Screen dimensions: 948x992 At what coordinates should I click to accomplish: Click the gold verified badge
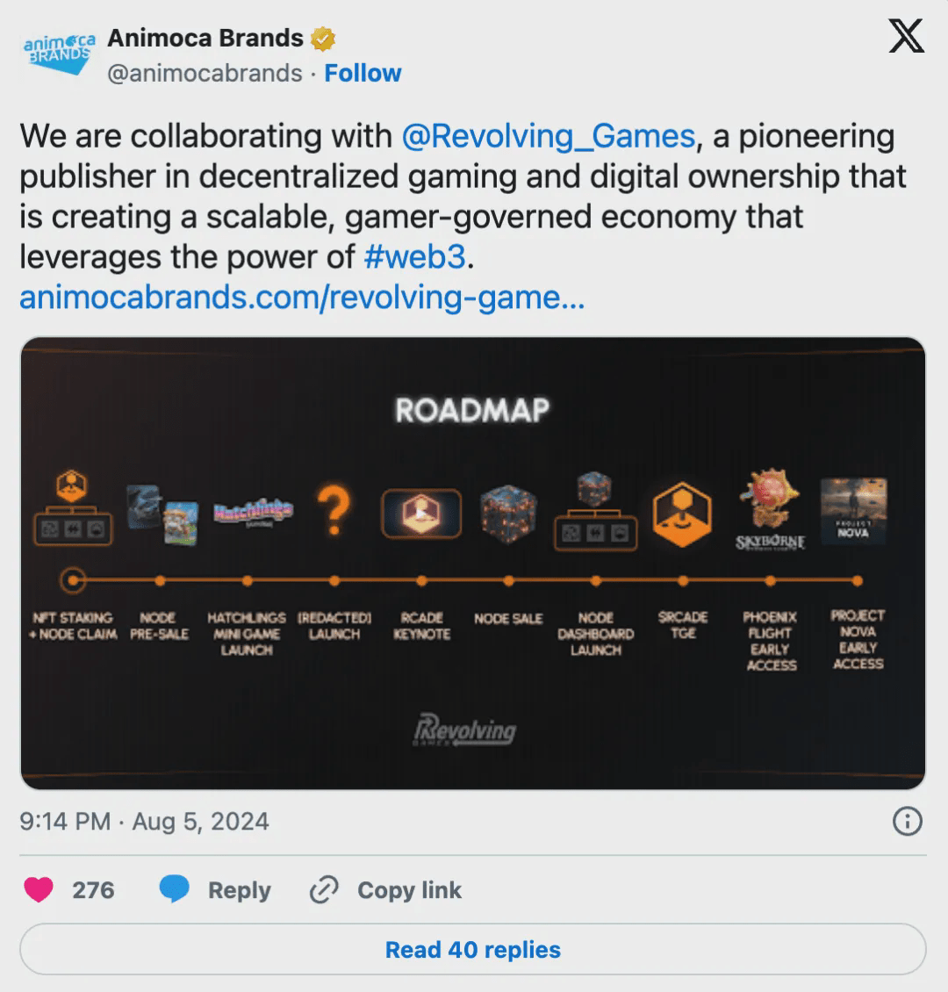tap(323, 40)
